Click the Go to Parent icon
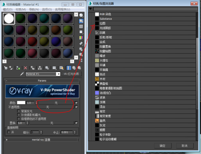This screenshot has width=201, height=154. coord(74,68)
